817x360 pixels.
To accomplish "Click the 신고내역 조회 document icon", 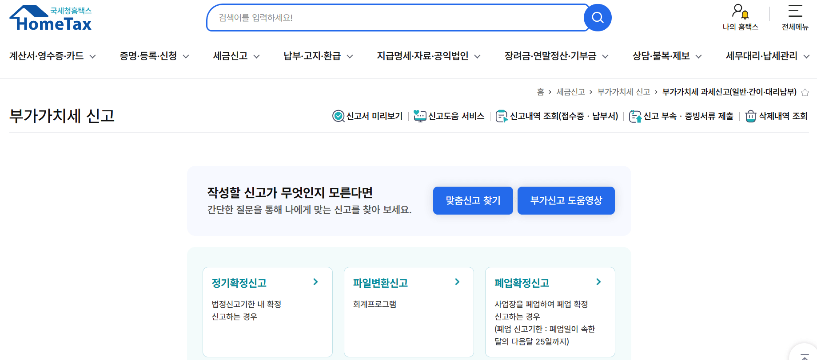I will click(x=502, y=116).
